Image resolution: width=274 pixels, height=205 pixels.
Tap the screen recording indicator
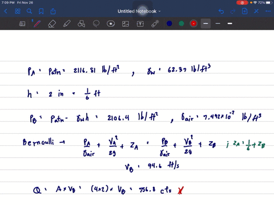point(242,3)
